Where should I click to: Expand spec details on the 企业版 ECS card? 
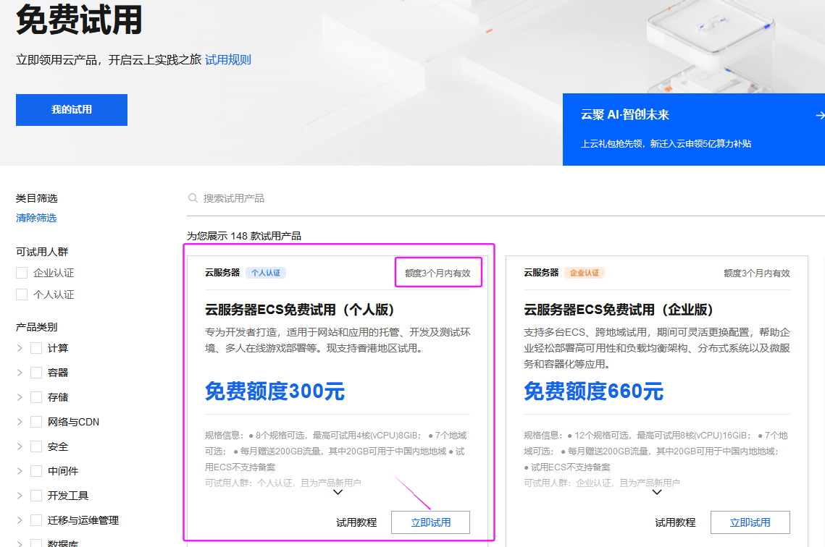tap(657, 492)
